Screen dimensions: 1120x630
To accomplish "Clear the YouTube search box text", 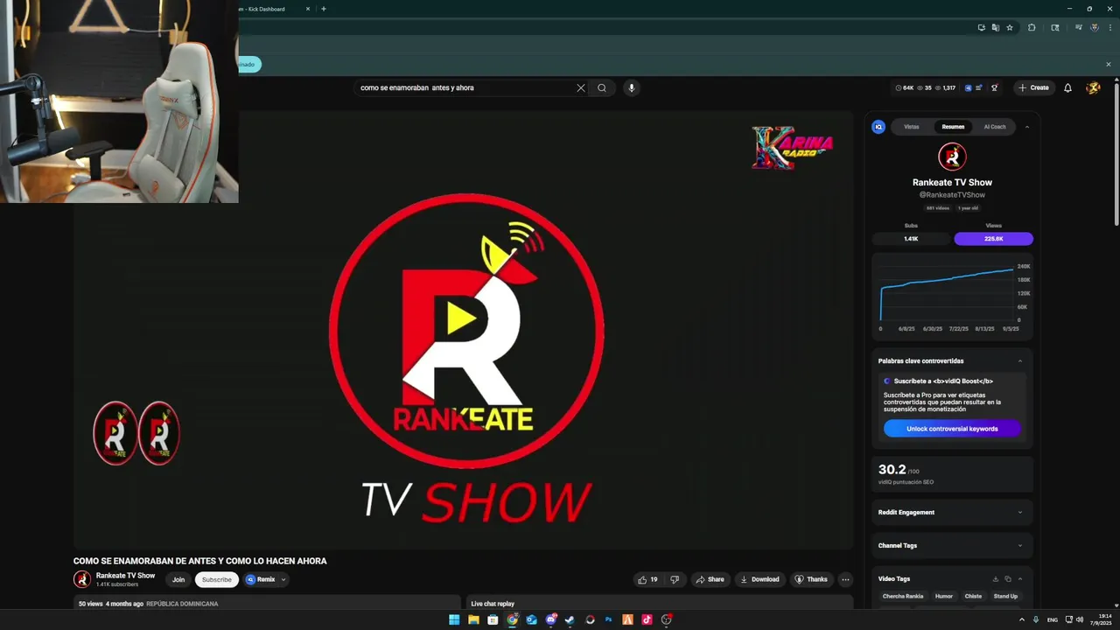I will [580, 87].
